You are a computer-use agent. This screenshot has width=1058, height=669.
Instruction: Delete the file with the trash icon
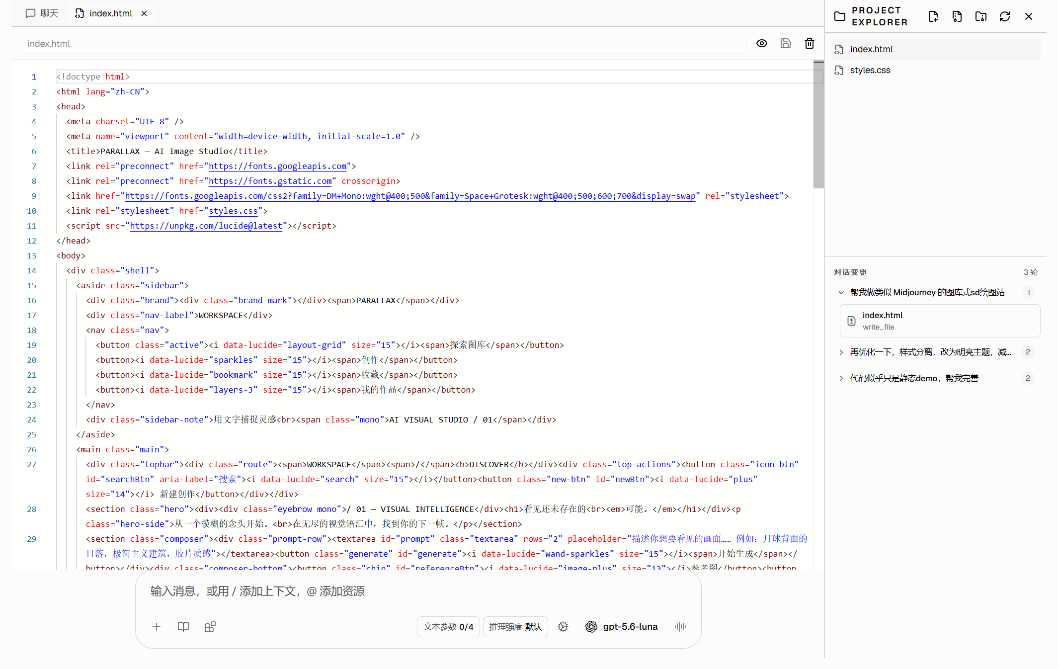(x=810, y=43)
